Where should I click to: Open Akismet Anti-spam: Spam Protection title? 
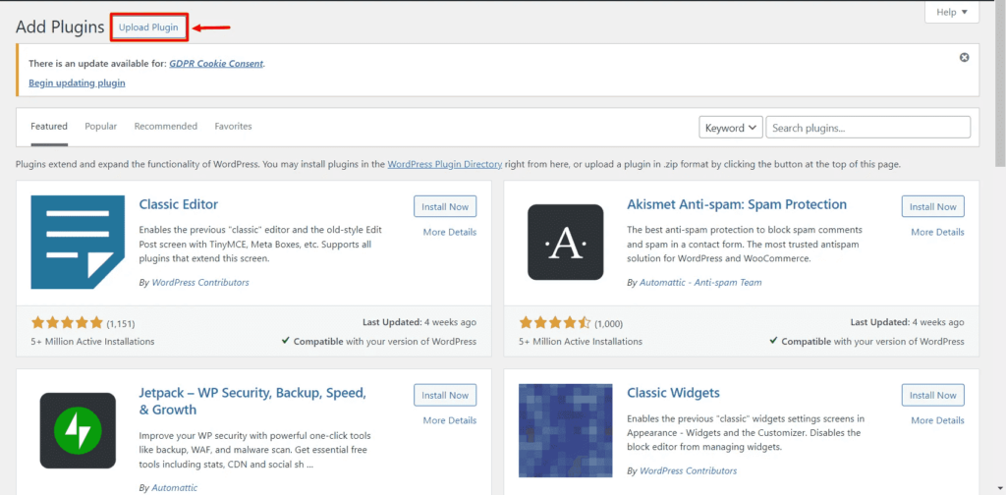coord(737,204)
